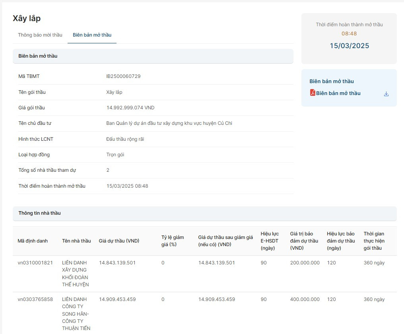Click the Xây lắp page heading
The width and height of the screenshot is (404, 334).
coord(27,18)
